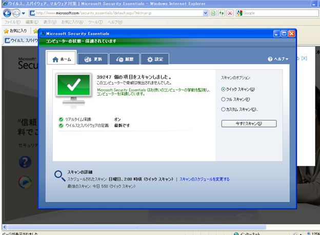Open the お気に入り(A) menu
Viewport: 320px width, 235px height.
pyautogui.click(x=72, y=22)
